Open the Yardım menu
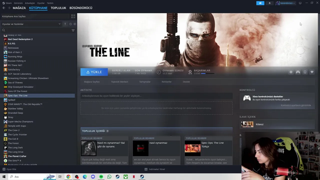The image size is (320, 180). tap(50, 3)
